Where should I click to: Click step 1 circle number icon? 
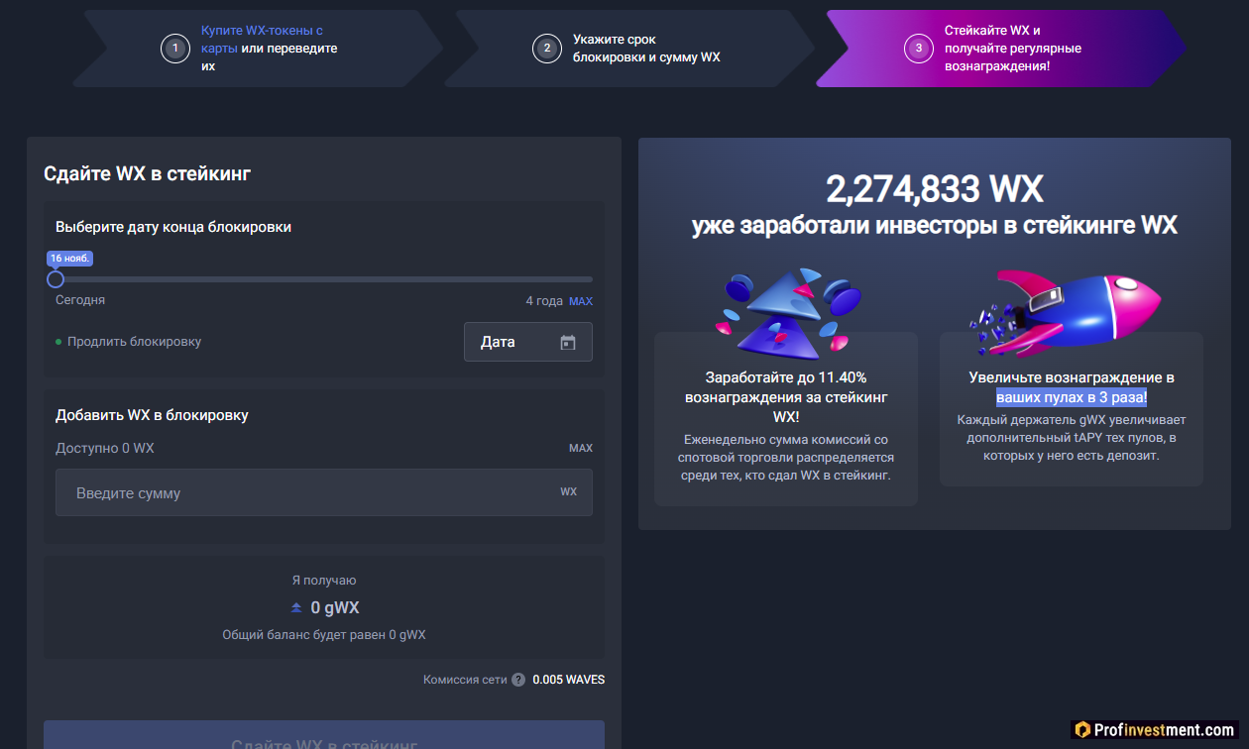174,49
